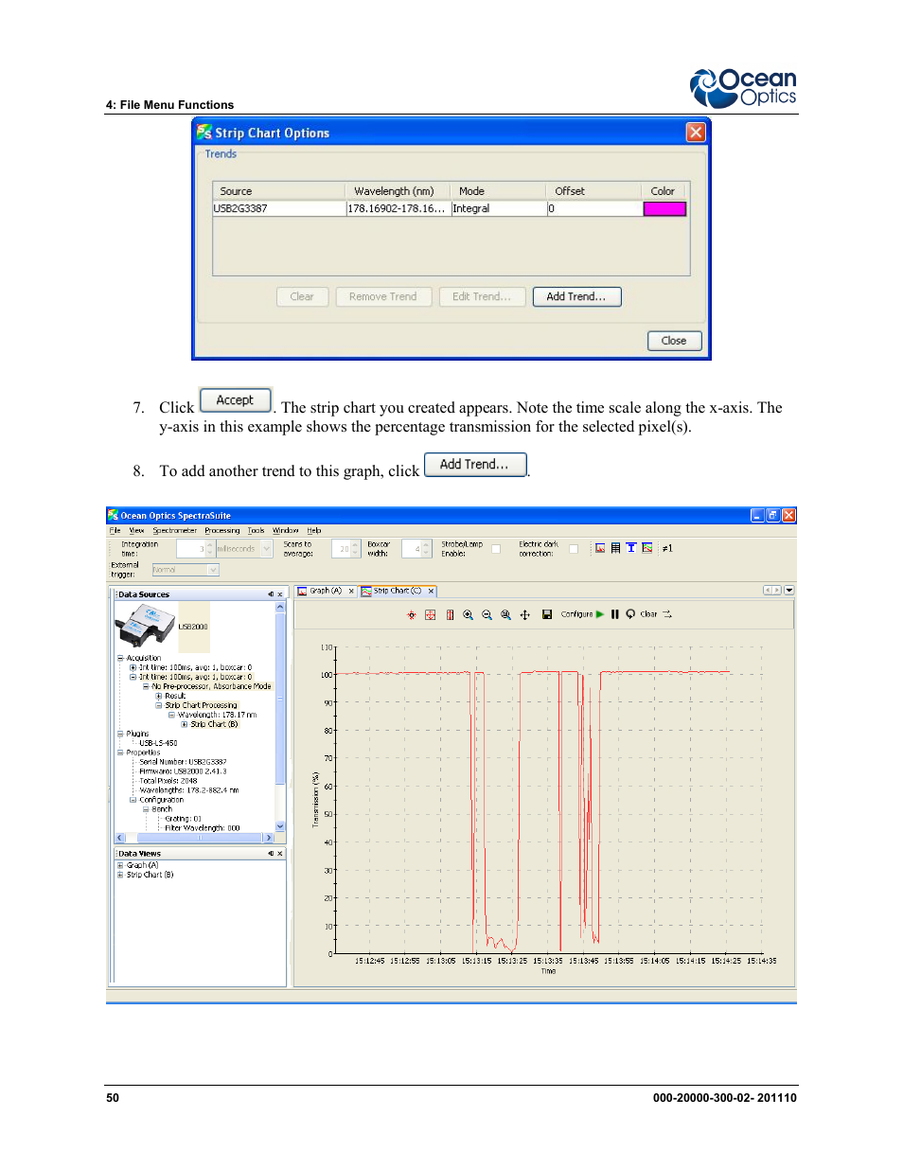Close the Data Sources panel
The image size is (903, 1169).
pos(280,594)
